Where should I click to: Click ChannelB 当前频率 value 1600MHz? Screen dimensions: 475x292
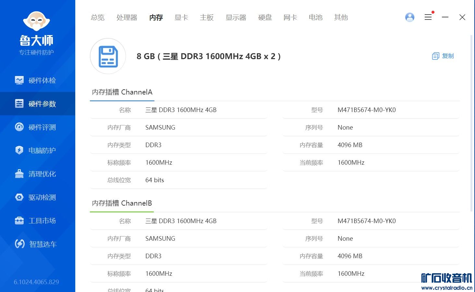coord(351,273)
